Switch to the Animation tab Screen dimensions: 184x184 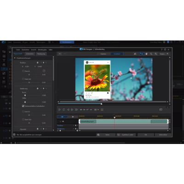pos(30,54)
